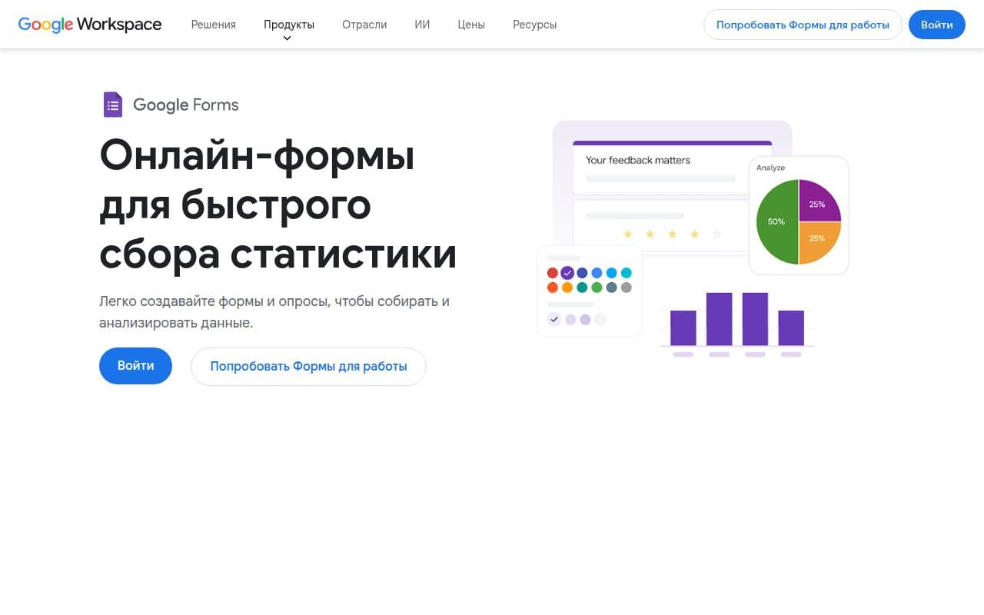Click the forms illustration with pie chart
The height and width of the screenshot is (615, 984).
(x=693, y=239)
